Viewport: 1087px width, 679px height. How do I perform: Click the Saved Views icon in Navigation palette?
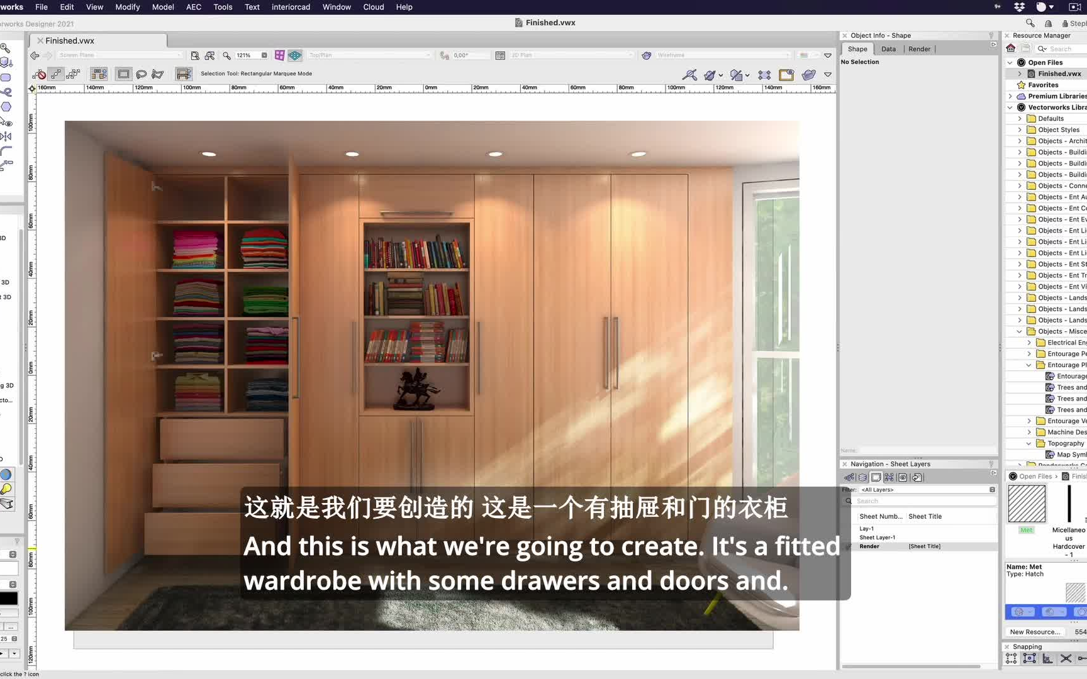[x=903, y=477]
